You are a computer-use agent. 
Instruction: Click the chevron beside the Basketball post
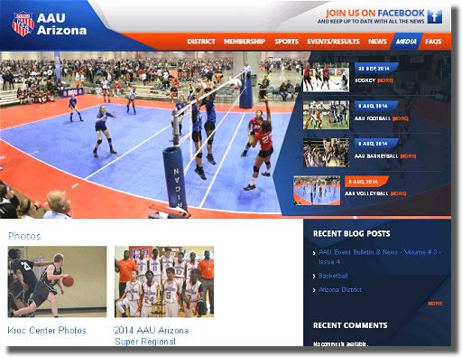point(314,276)
